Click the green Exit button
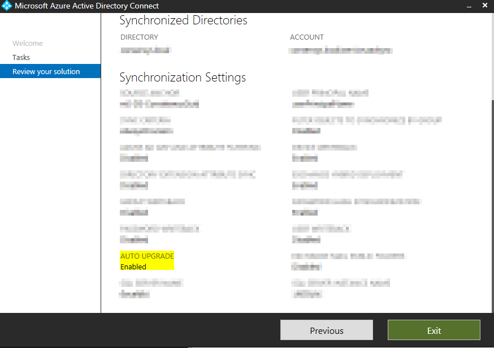494x348 pixels. (434, 330)
